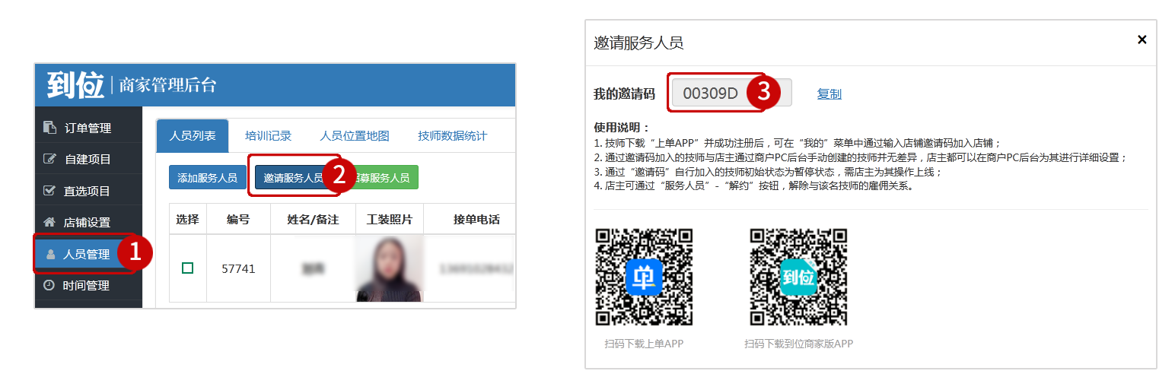Open the 人员位置地图 tab

(x=354, y=136)
